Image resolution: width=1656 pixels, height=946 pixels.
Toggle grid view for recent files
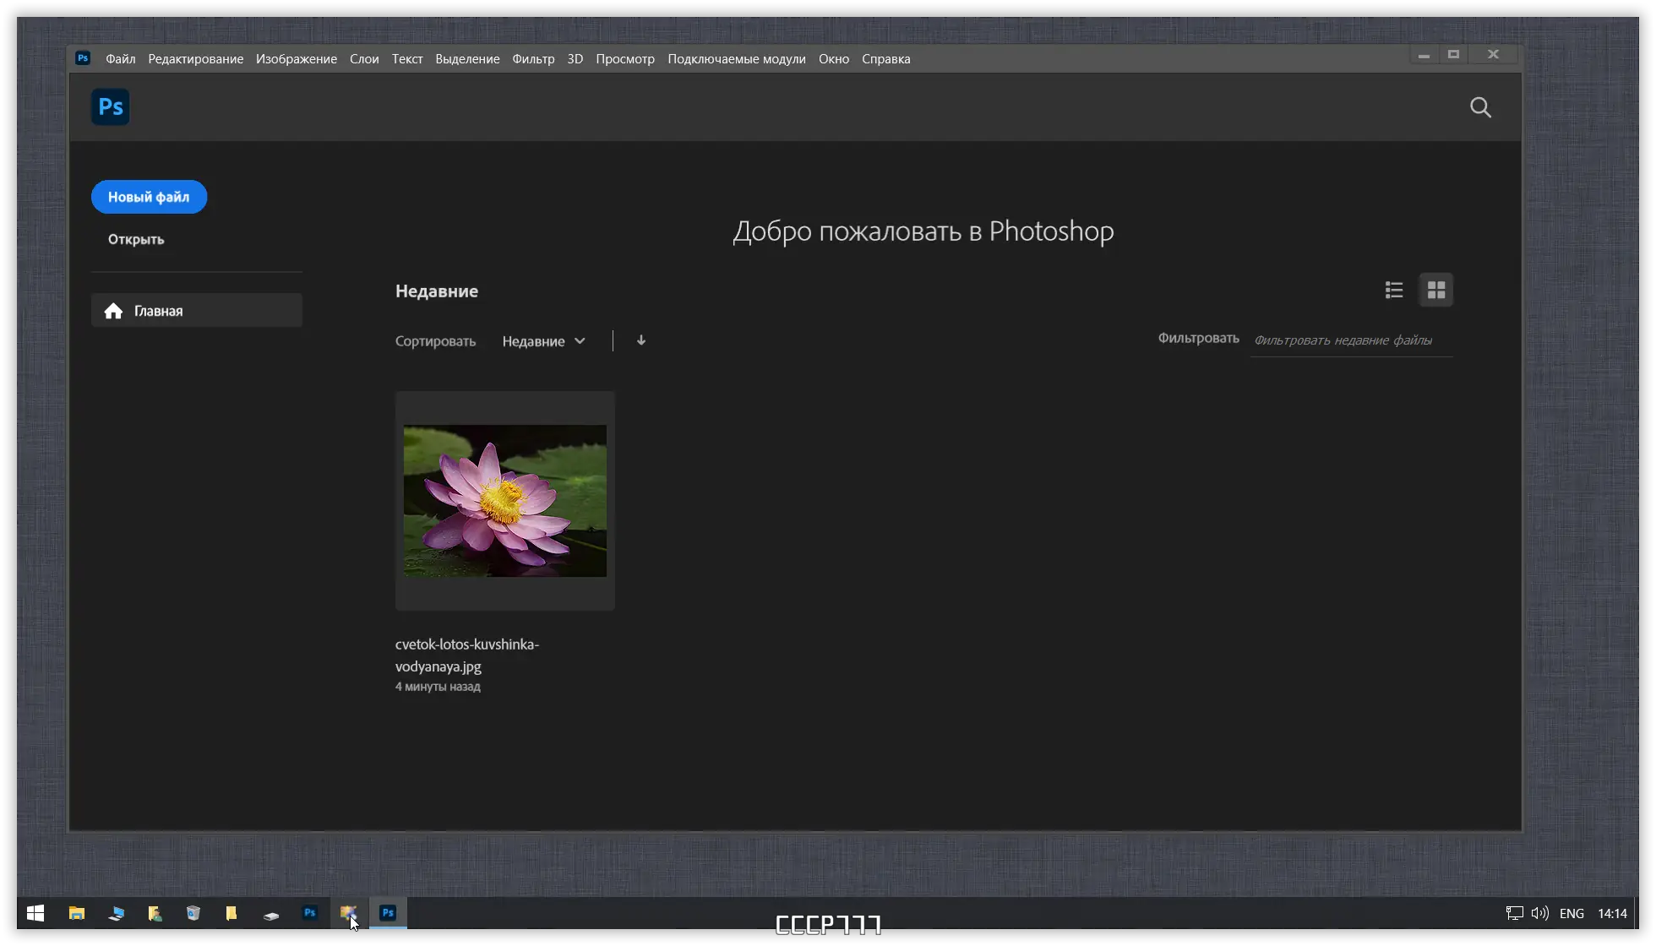coord(1435,290)
